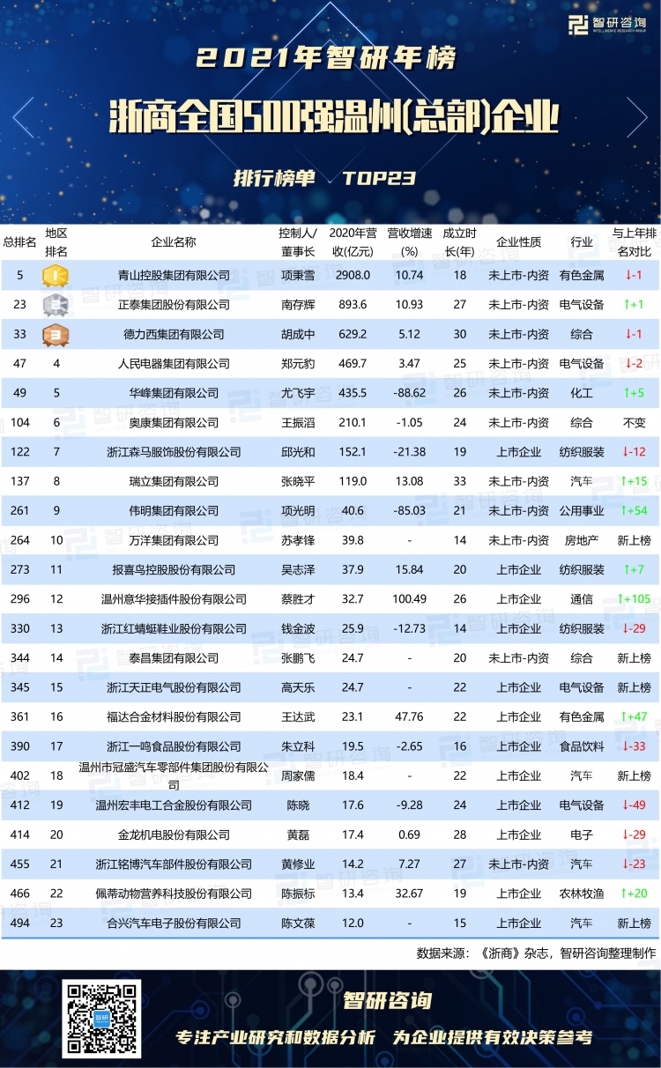Click rank change ↑+54
661x1068 pixels.
pyautogui.click(x=635, y=511)
